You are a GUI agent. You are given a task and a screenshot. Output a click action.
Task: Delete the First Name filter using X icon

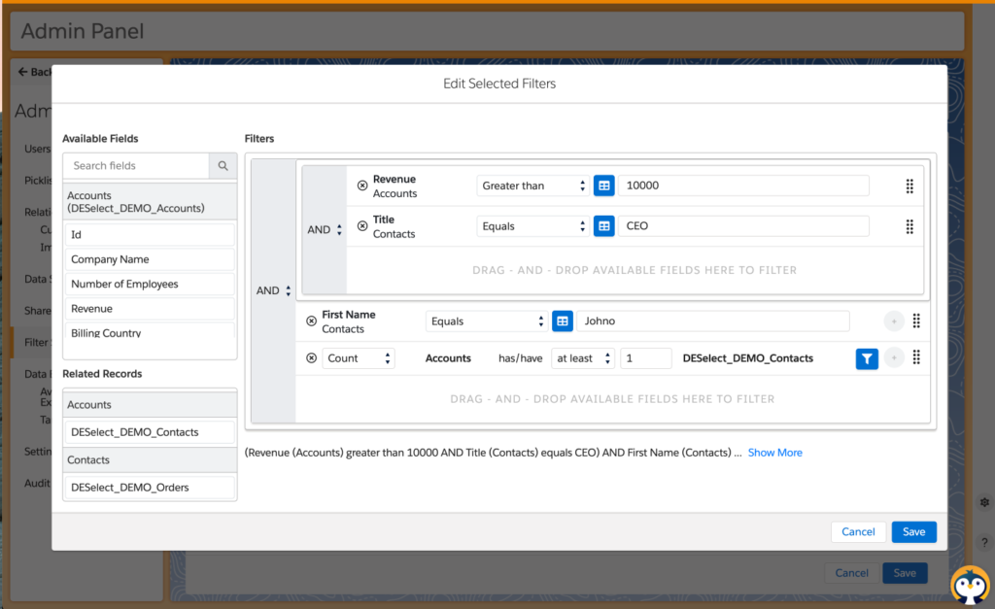click(x=311, y=321)
